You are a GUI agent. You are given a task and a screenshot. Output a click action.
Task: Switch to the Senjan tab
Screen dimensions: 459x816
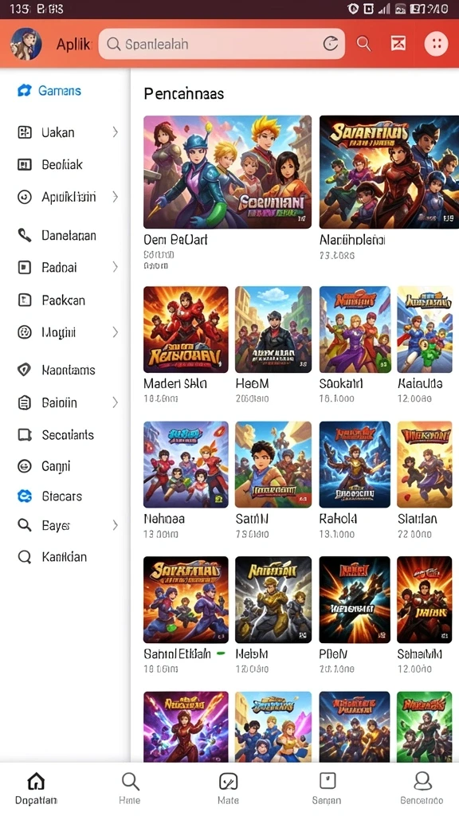327,788
